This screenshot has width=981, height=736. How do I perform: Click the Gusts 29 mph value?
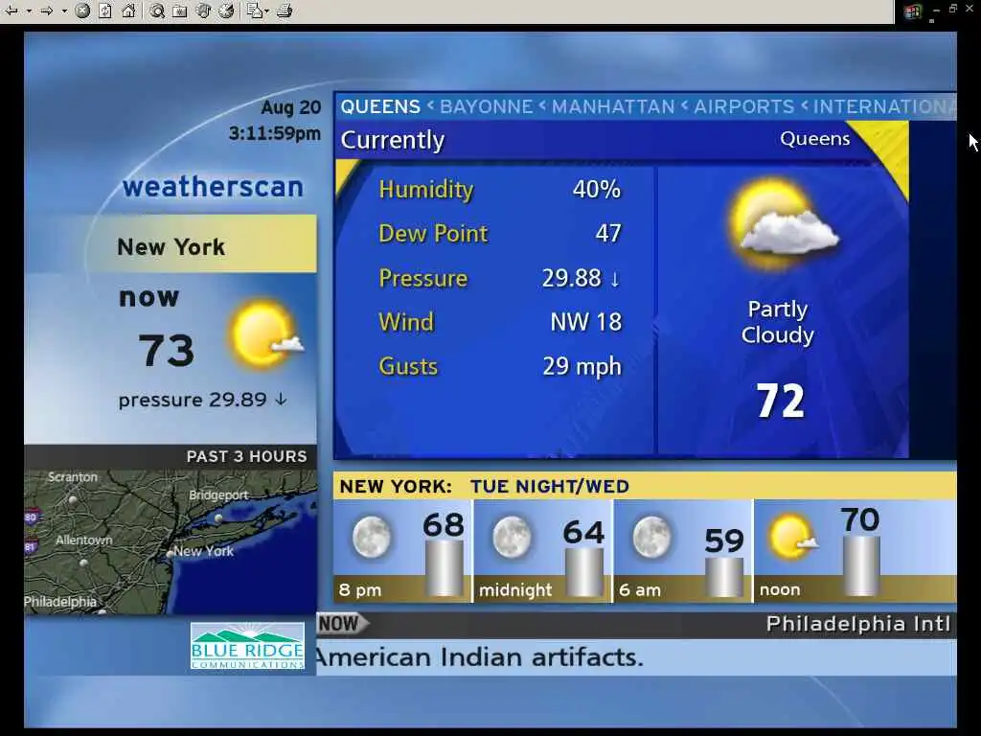pyautogui.click(x=582, y=366)
